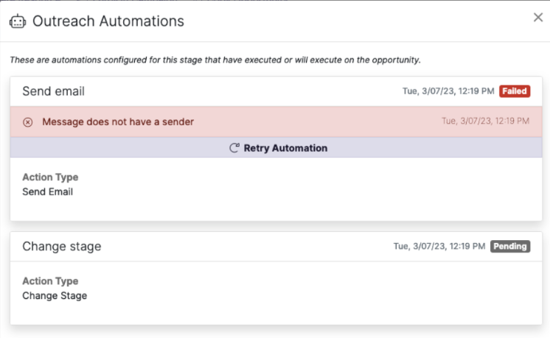Click Action Type label under Change stage
550x338 pixels.
coord(50,281)
